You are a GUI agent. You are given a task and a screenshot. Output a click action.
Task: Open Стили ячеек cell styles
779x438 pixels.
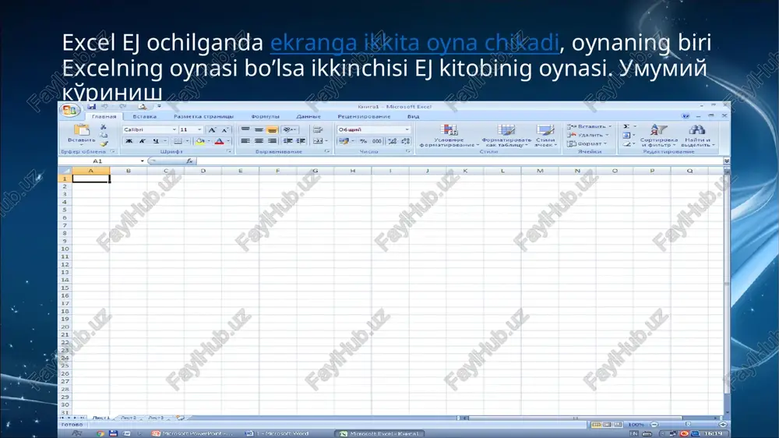point(545,136)
